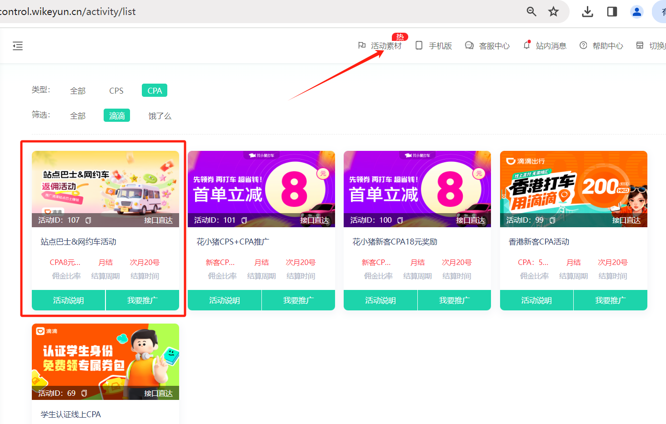Click the 切换 option at top right
Image resolution: width=666 pixels, height=424 pixels.
(651, 45)
